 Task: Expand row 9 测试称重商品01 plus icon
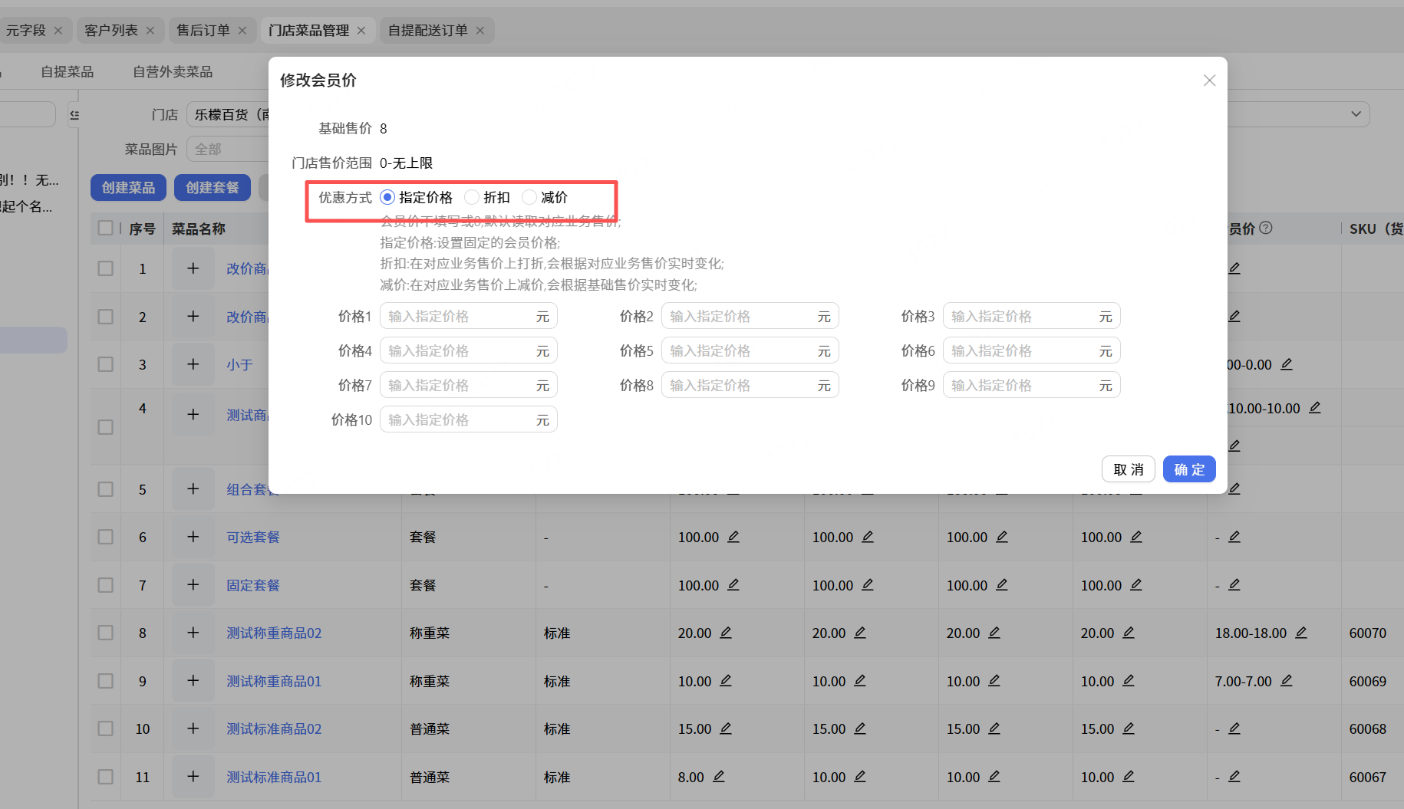(x=193, y=681)
